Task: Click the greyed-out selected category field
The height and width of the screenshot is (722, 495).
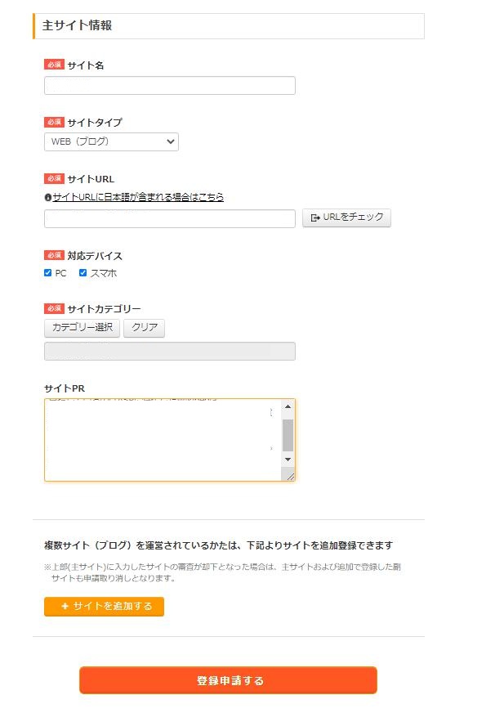Action: [x=169, y=352]
